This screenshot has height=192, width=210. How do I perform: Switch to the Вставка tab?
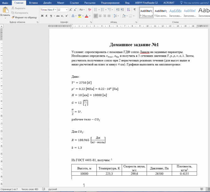[33, 3]
